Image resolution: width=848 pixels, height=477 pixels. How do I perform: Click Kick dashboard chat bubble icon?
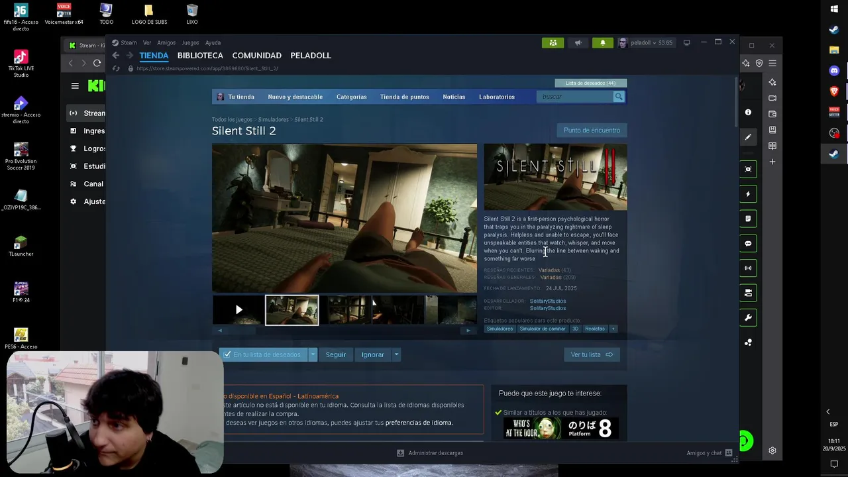748,244
